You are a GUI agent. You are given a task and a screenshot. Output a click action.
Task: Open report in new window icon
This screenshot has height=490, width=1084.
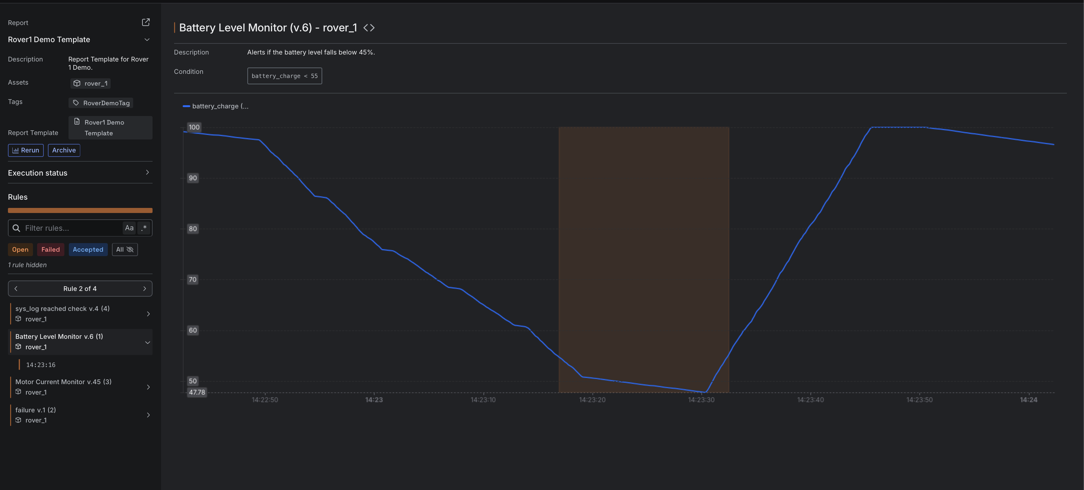pyautogui.click(x=146, y=22)
